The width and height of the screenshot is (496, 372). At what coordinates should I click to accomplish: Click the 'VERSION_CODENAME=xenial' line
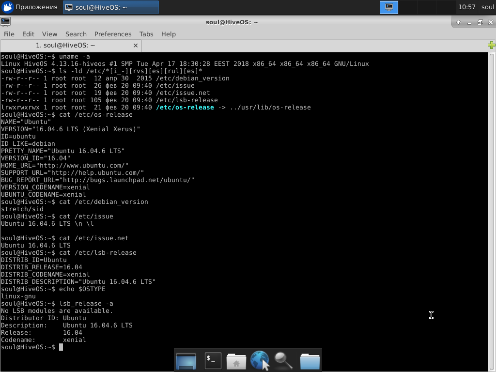coord(45,187)
